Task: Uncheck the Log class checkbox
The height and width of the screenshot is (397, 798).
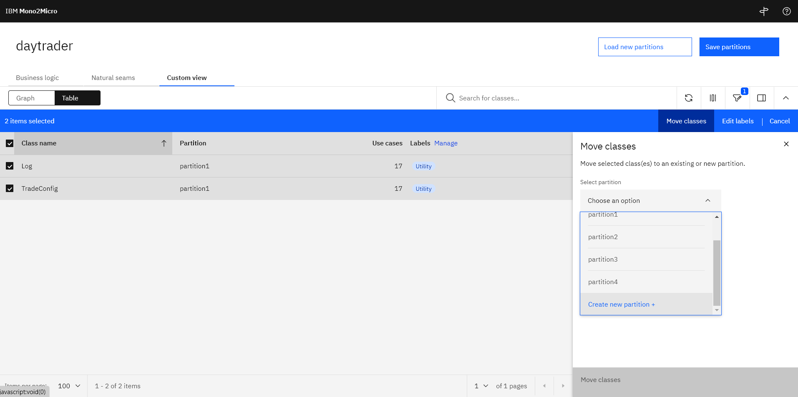Action: coord(10,166)
